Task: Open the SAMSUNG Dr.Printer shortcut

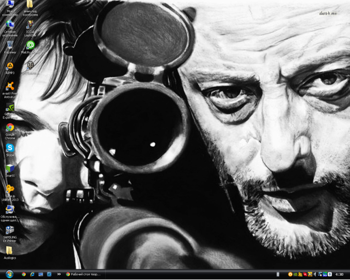Action: [x=10, y=234]
